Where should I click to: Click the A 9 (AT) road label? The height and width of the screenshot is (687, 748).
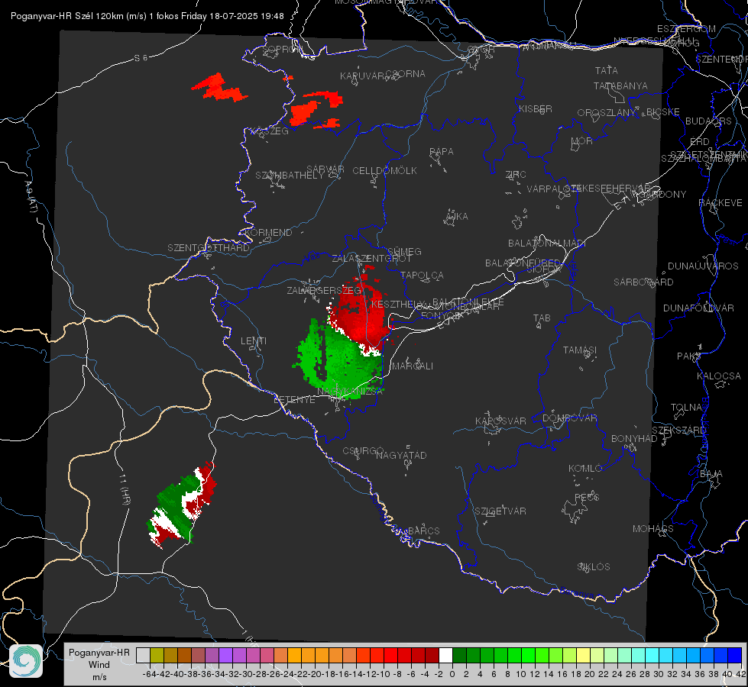click(x=31, y=197)
